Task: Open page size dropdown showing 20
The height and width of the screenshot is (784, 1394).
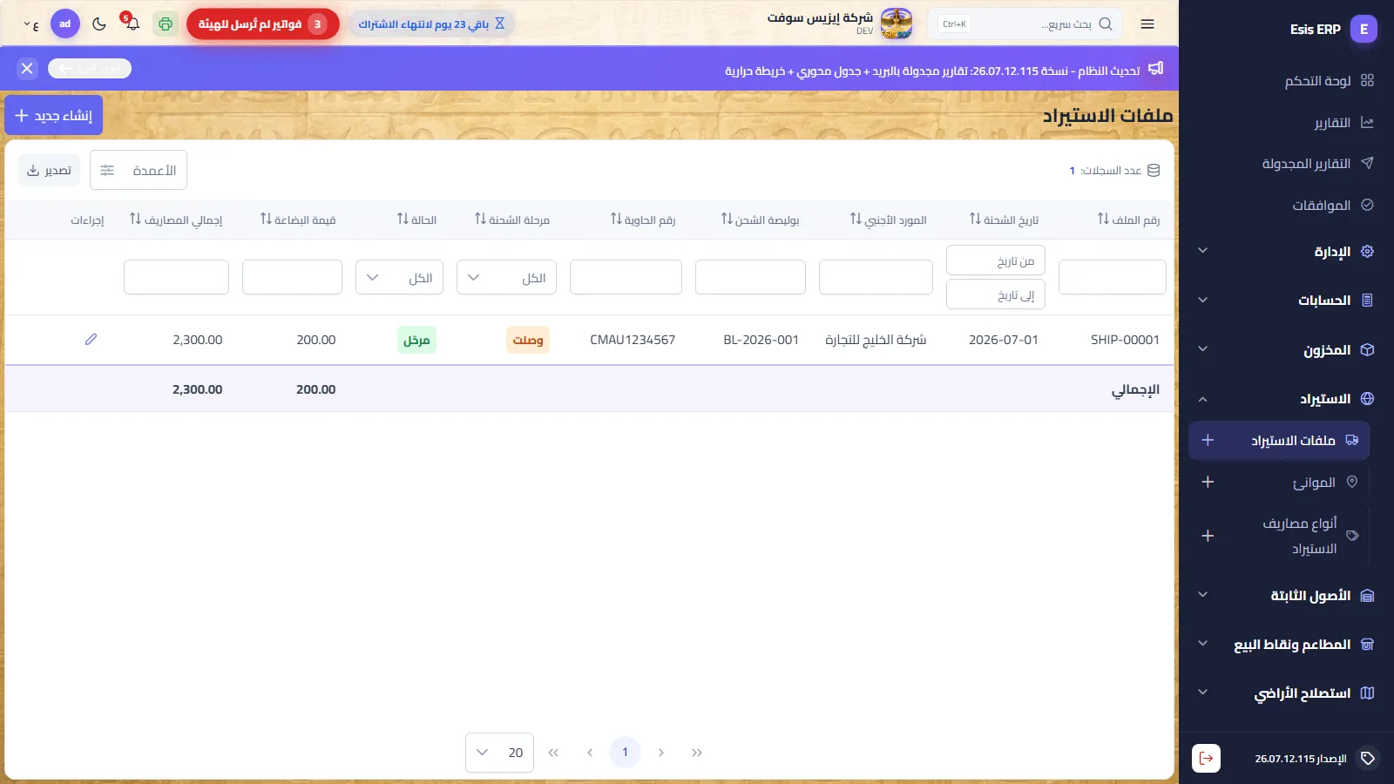Action: coord(499,753)
